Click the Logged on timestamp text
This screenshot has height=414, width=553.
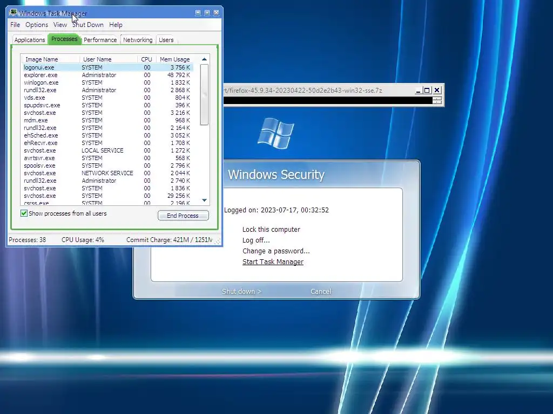(x=276, y=210)
